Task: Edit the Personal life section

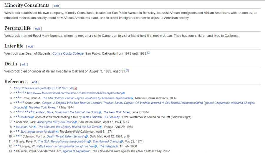Action: [x=37, y=29]
